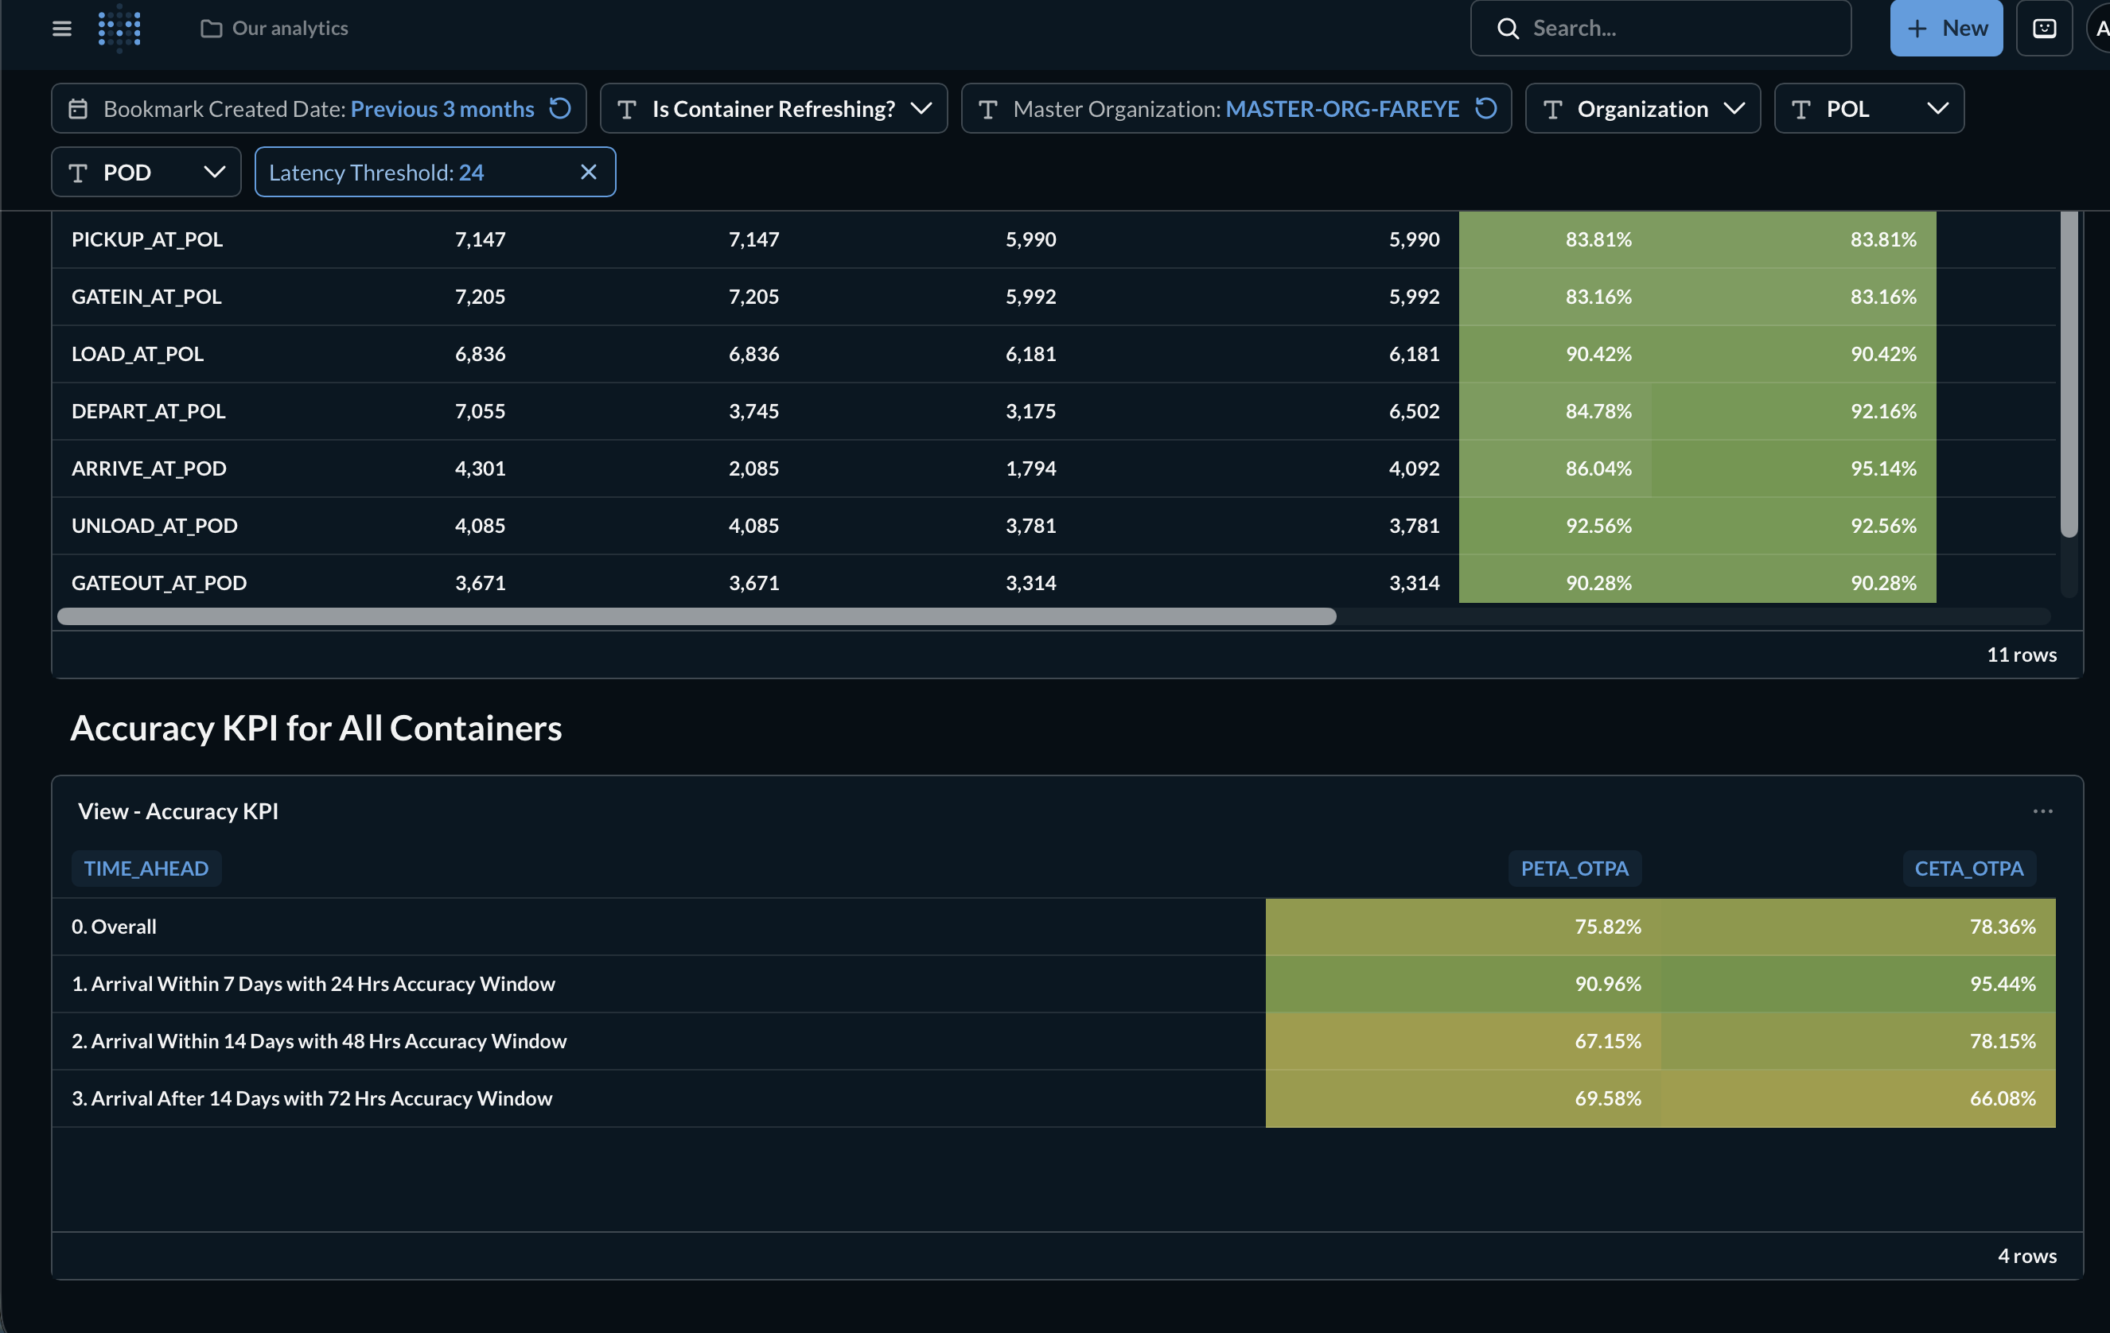Click the 4 rows count label
This screenshot has width=2110, height=1333.
click(x=2026, y=1255)
